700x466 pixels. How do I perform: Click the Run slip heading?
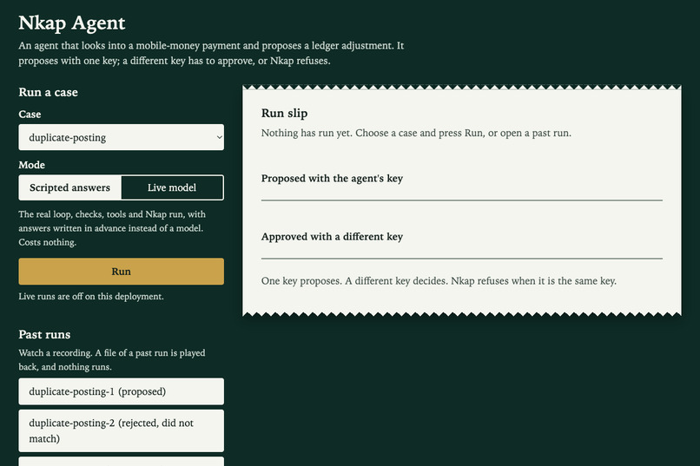tap(284, 114)
